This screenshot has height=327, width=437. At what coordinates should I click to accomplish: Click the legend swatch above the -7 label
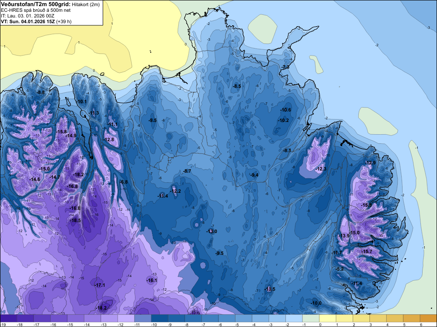210,318
